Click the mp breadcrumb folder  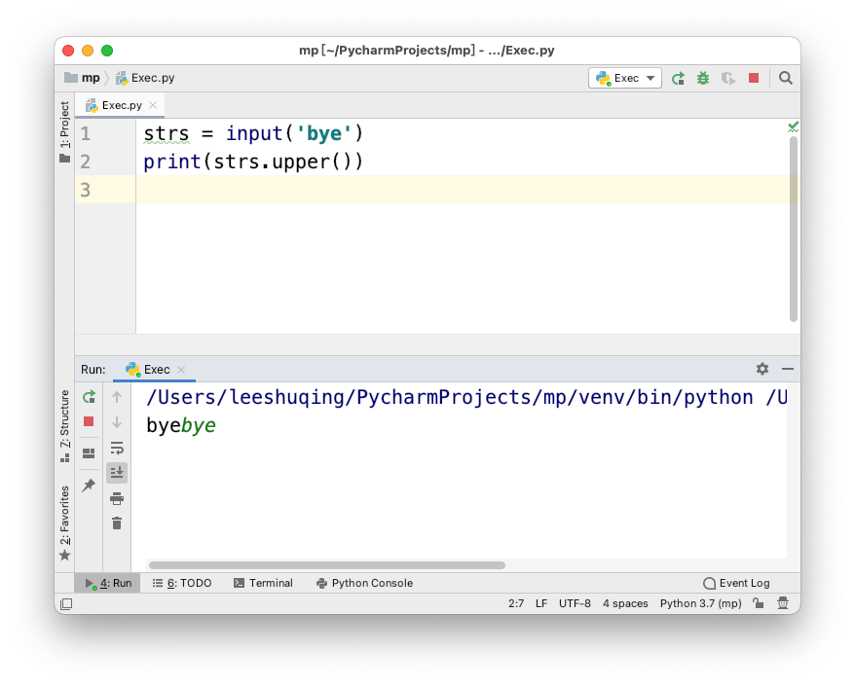83,78
